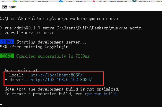This screenshot has width=162, height=107.
Task: Click 'To create a production build' text
Action: pyautogui.click(x=38, y=94)
